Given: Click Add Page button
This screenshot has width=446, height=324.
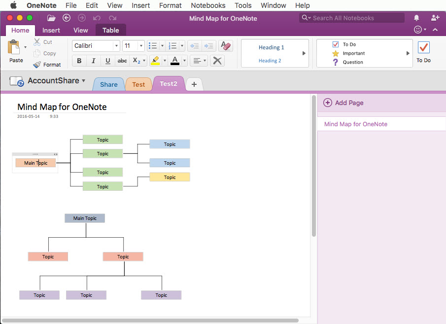Looking at the screenshot, I should pyautogui.click(x=343, y=103).
